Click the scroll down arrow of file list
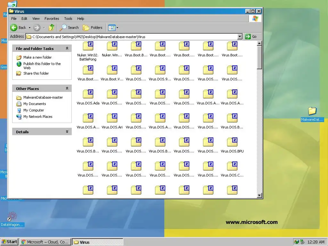This screenshot has height=246, width=328. pos(259,196)
